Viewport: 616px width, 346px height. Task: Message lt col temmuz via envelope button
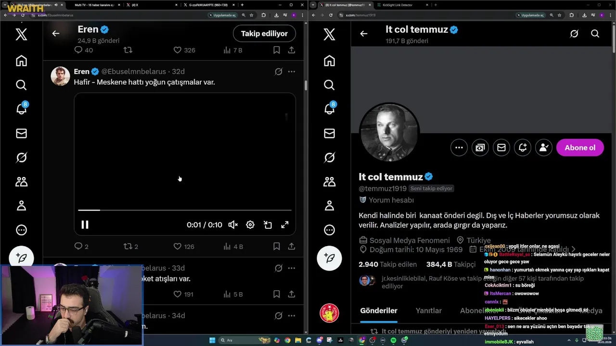pos(501,148)
